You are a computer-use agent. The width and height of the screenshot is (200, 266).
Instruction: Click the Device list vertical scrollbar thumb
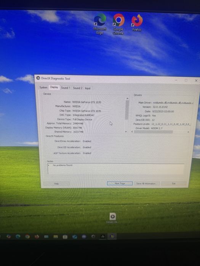[x=127, y=109]
